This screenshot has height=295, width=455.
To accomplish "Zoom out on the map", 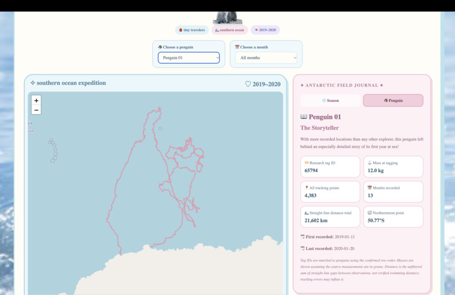I will 36,110.
